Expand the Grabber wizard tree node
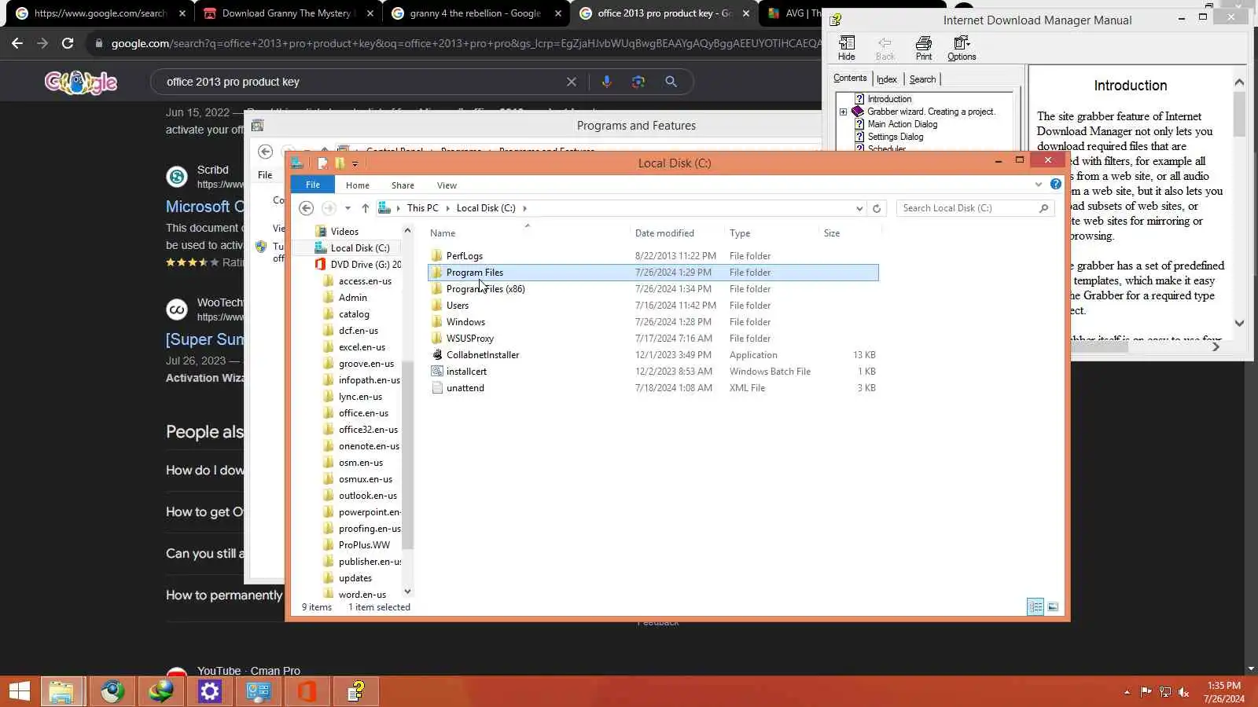 pos(844,112)
